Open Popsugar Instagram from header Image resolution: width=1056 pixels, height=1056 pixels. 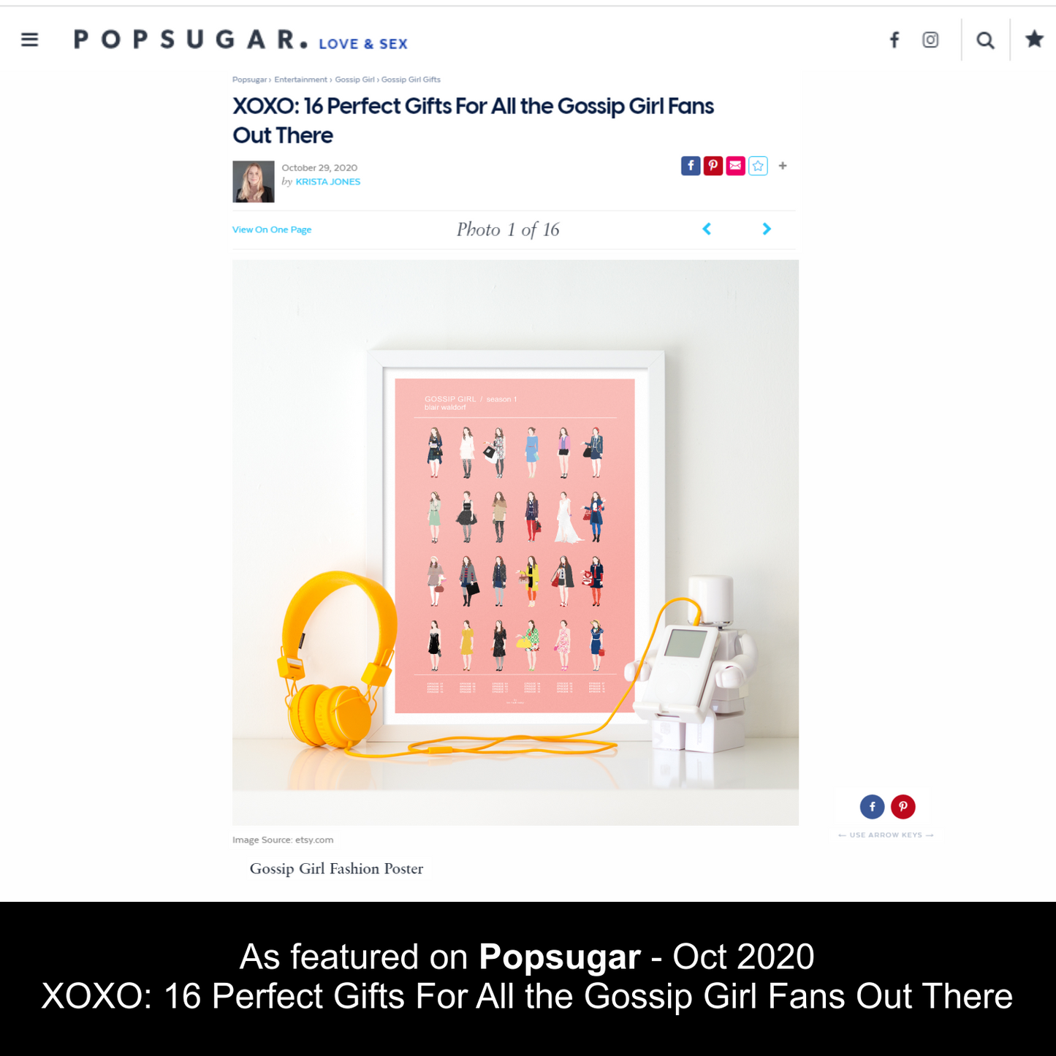click(x=930, y=40)
